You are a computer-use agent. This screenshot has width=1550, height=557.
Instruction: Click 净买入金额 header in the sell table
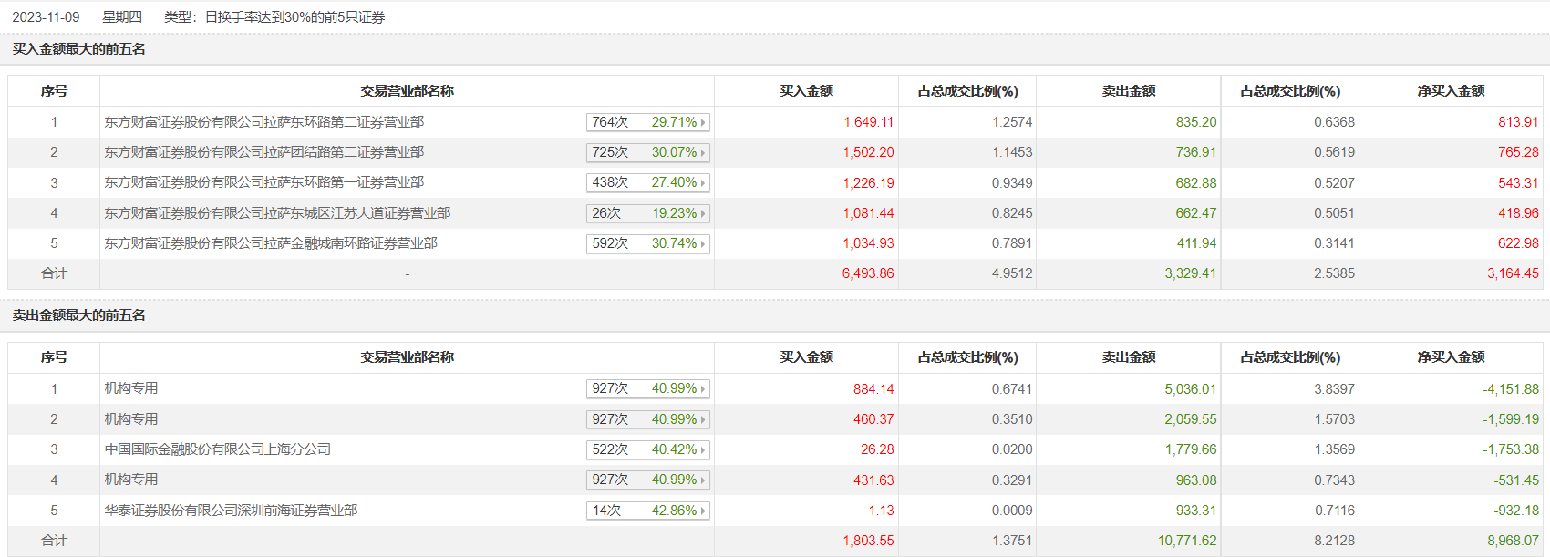point(1451,357)
